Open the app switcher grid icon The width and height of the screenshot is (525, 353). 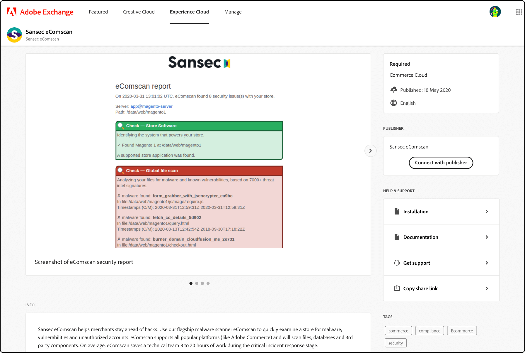[x=519, y=12]
